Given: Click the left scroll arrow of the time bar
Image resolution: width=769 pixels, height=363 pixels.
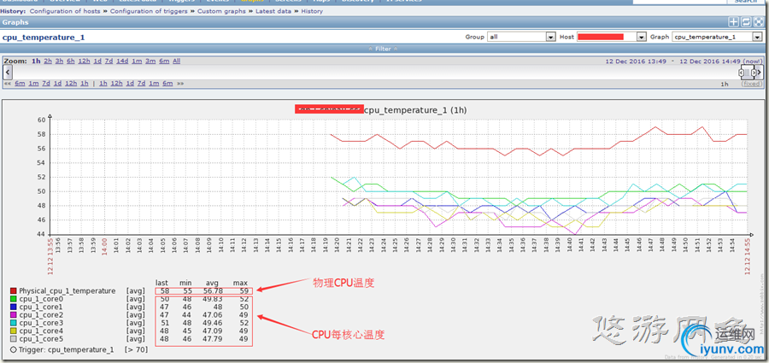Looking at the screenshot, I should point(8,72).
